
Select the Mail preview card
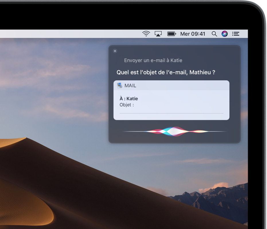pos(171,100)
